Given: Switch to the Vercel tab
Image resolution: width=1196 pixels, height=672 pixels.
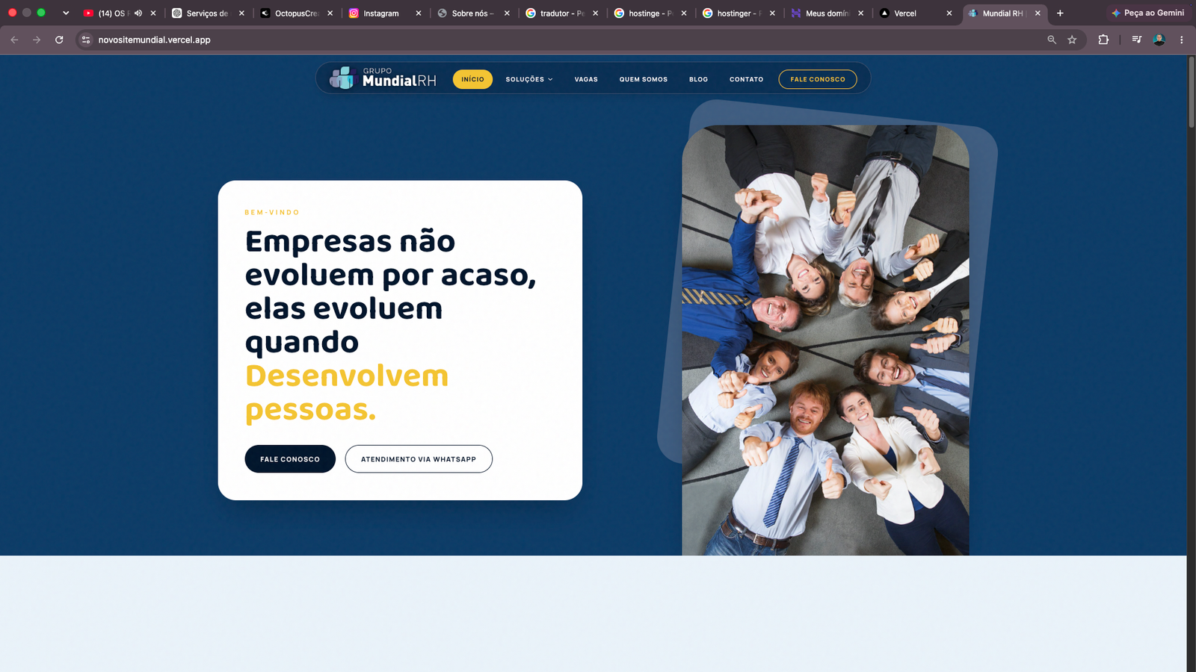Looking at the screenshot, I should 905,13.
